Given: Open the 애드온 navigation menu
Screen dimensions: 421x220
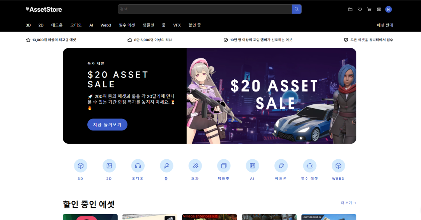Looking at the screenshot, I should tap(57, 25).
